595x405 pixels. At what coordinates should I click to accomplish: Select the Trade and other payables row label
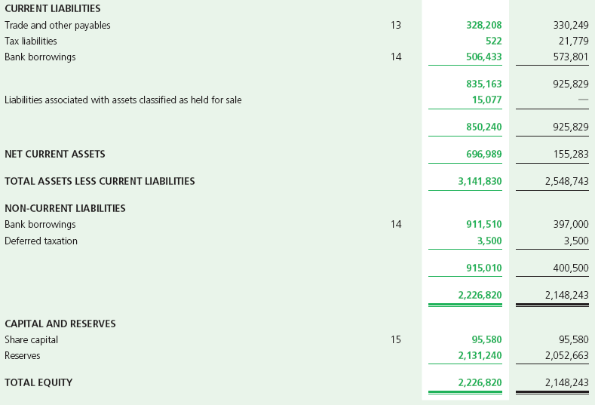click(x=57, y=25)
